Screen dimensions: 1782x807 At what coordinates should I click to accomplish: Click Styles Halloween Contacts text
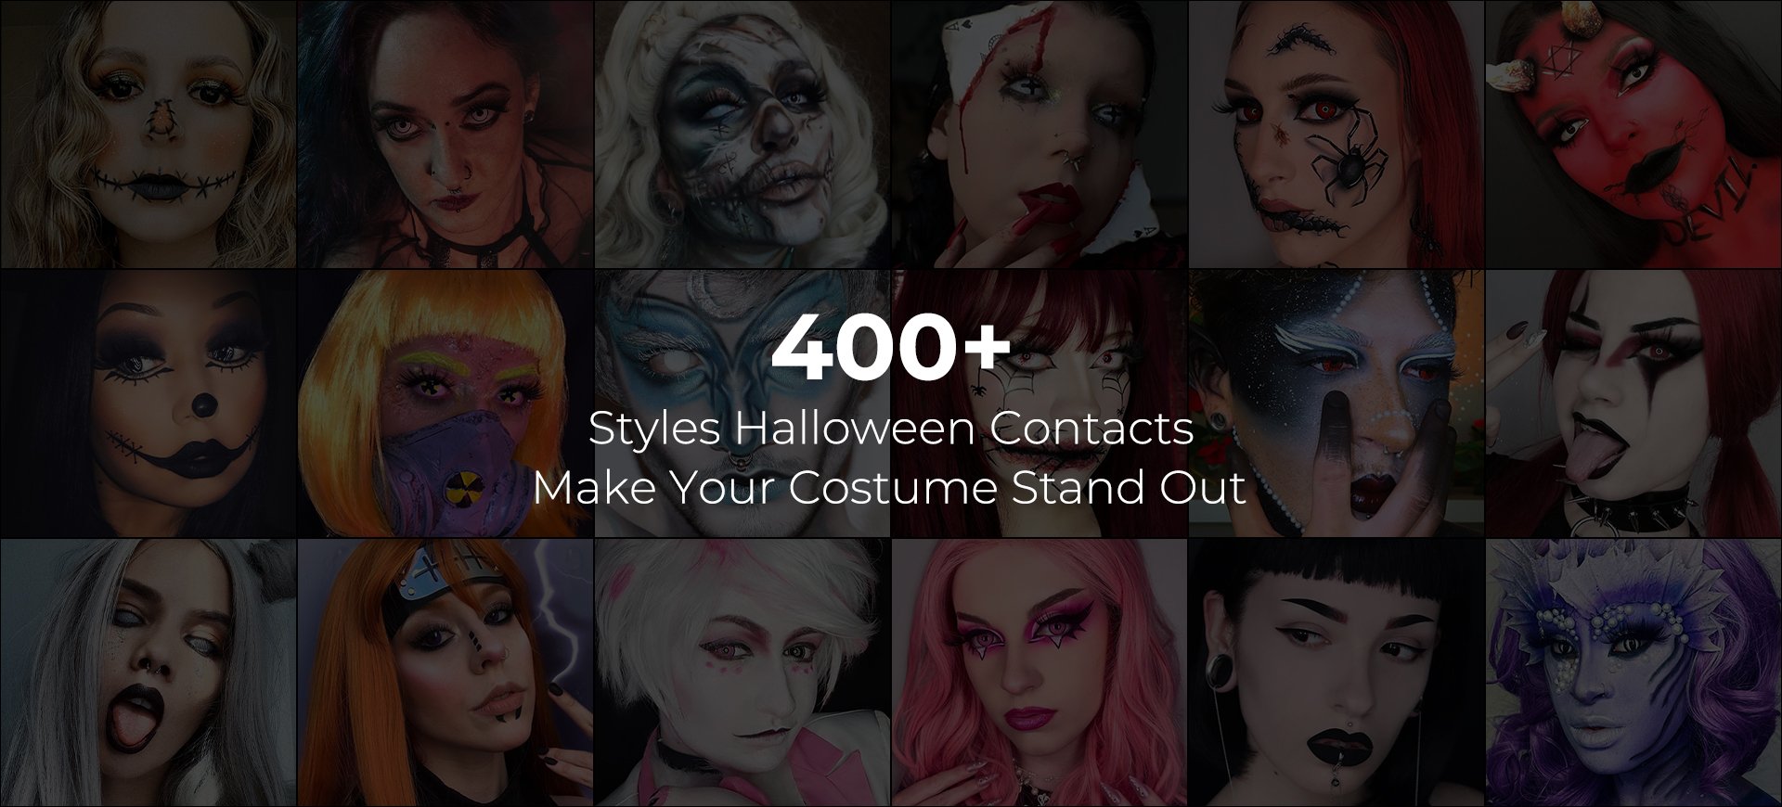point(891,428)
